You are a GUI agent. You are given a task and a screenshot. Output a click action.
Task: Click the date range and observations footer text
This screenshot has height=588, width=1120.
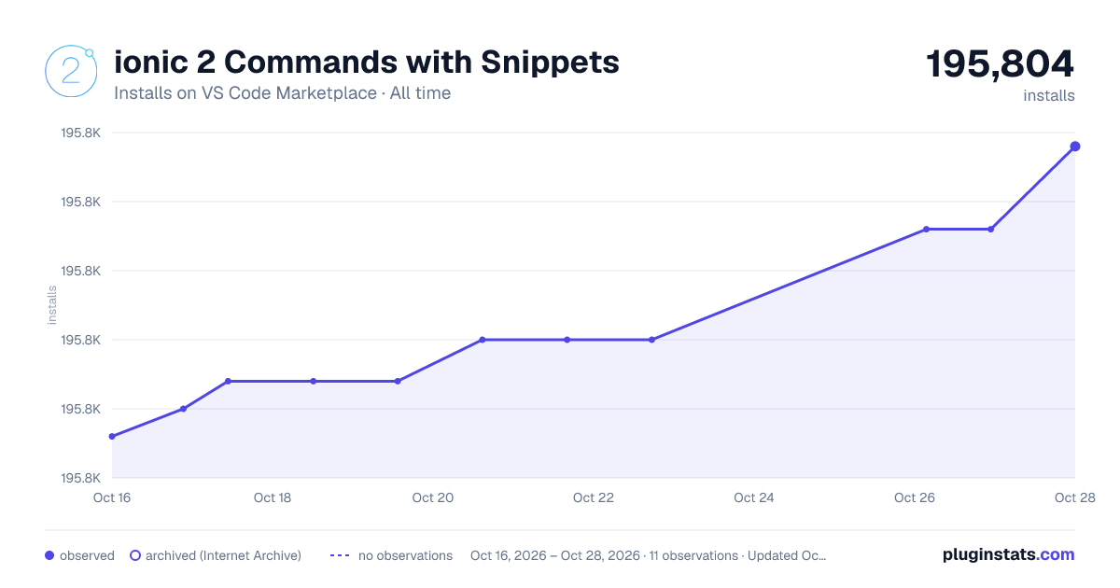click(x=649, y=555)
